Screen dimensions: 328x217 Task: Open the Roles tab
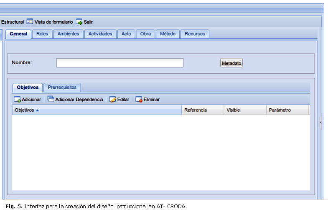point(42,34)
